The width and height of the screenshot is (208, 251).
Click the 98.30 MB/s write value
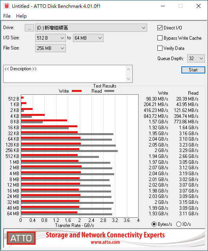pos(157,99)
